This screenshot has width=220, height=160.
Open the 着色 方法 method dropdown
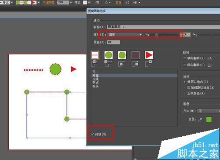pos(208,111)
